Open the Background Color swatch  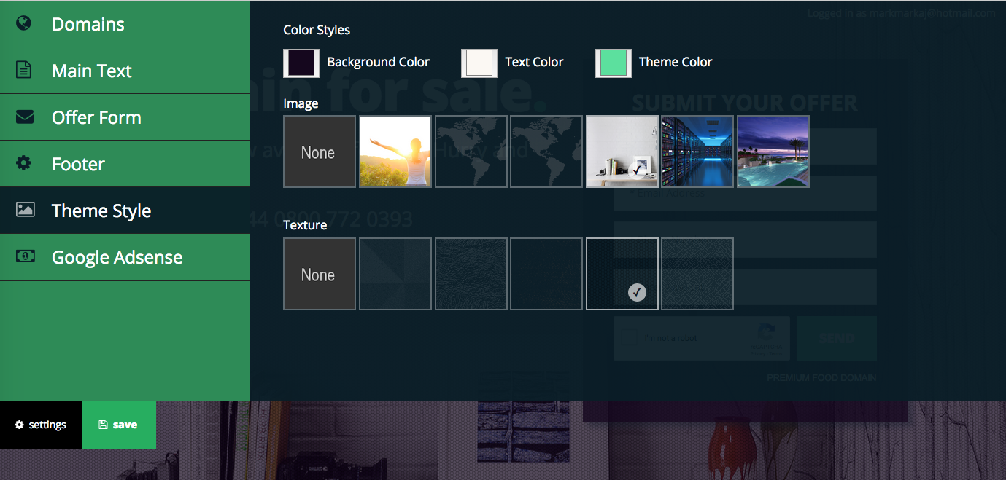click(301, 63)
